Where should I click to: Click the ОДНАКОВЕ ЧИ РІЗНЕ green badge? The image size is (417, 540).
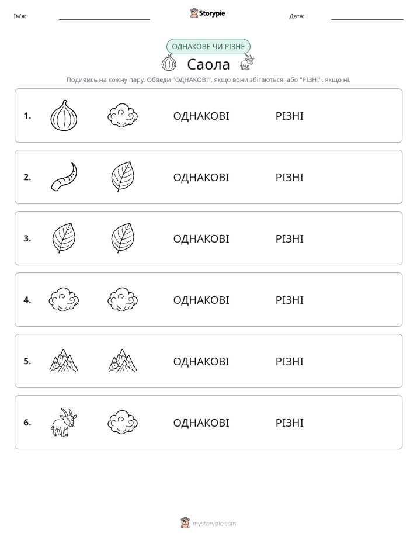click(x=208, y=47)
